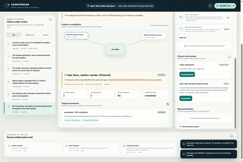Click the ev-west-exit-witness evidence tag
Viewport: 243px width, 162px height.
(90, 120)
